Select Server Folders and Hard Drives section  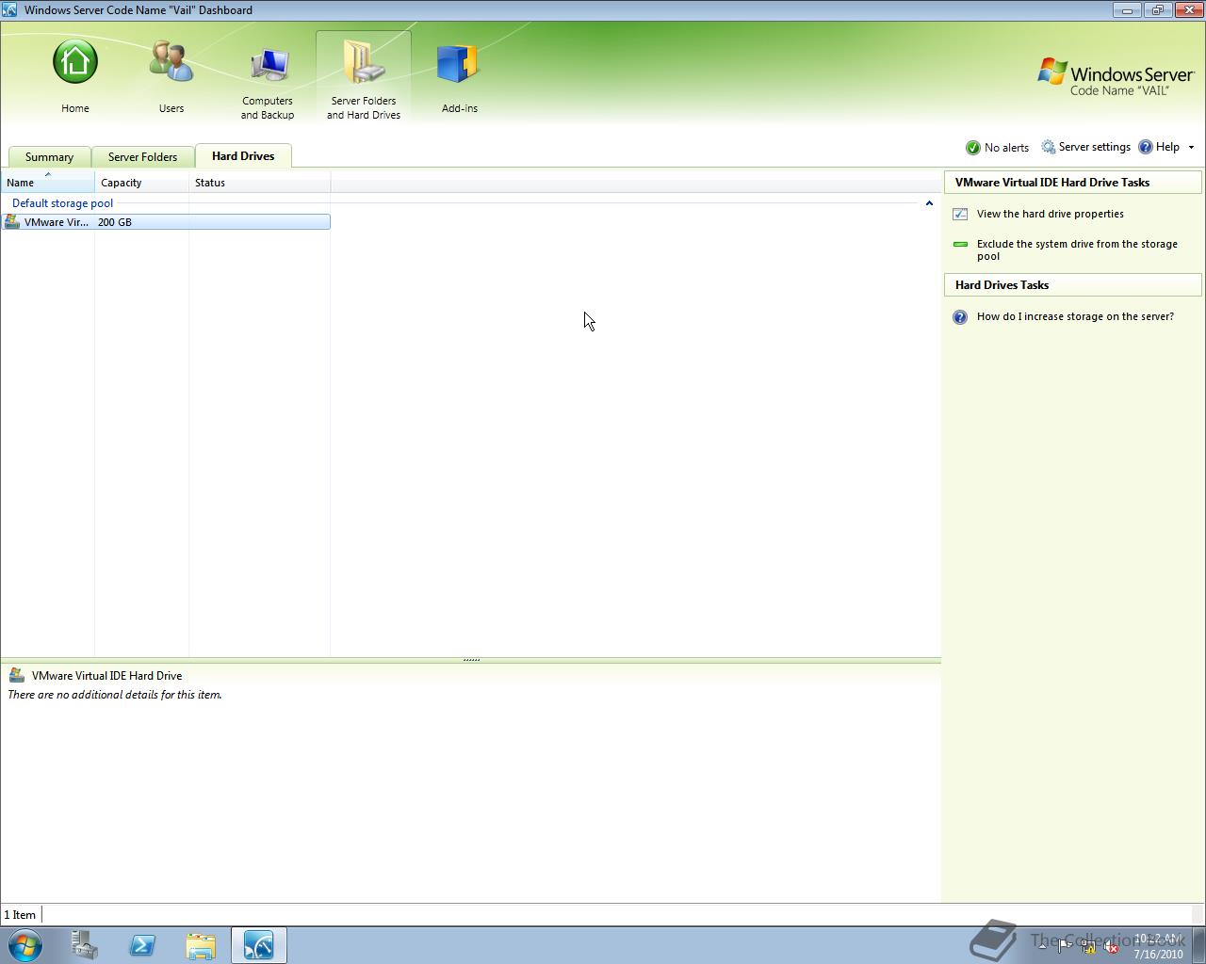[x=364, y=77]
